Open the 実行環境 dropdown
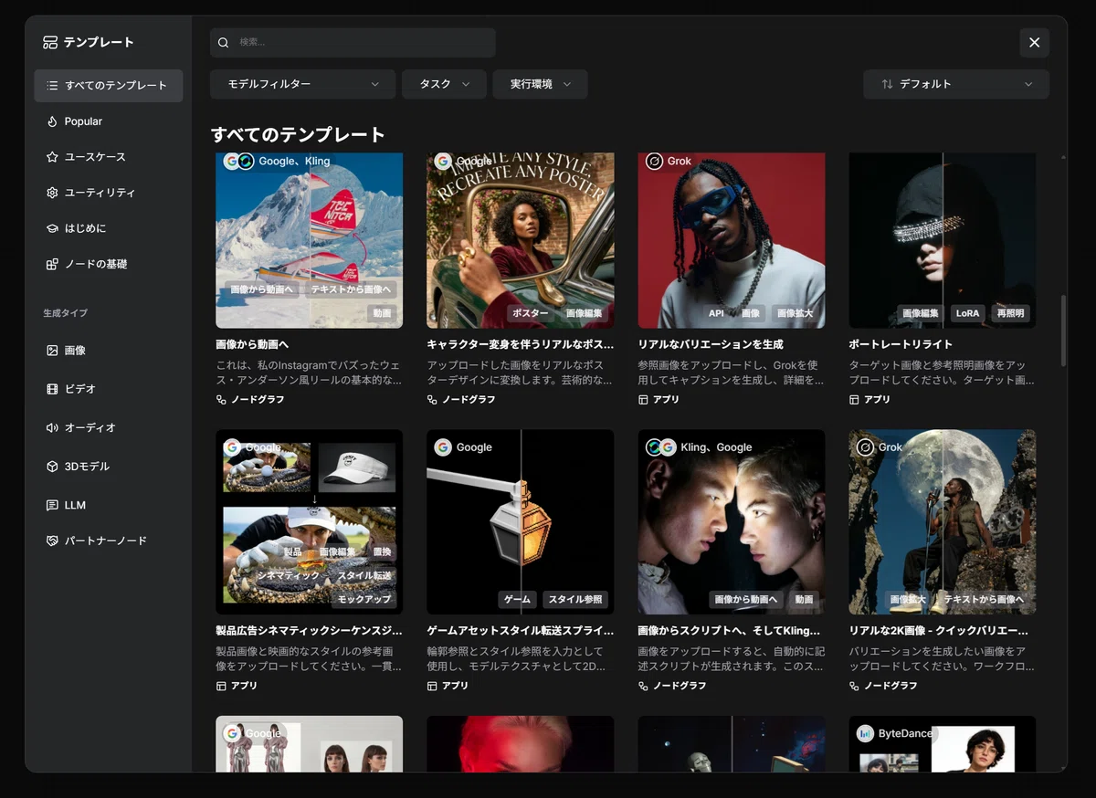This screenshot has height=798, width=1096. [540, 84]
